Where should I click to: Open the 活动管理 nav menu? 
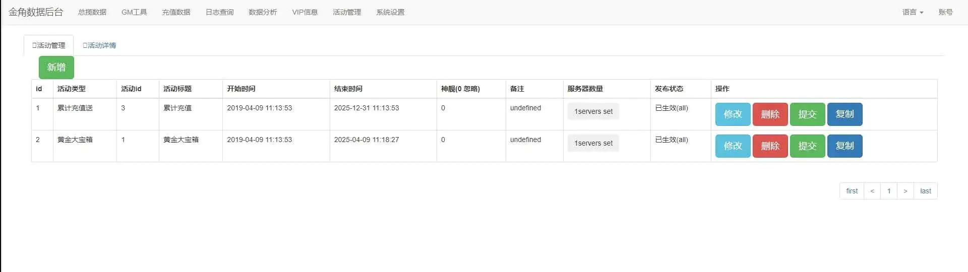coord(347,12)
